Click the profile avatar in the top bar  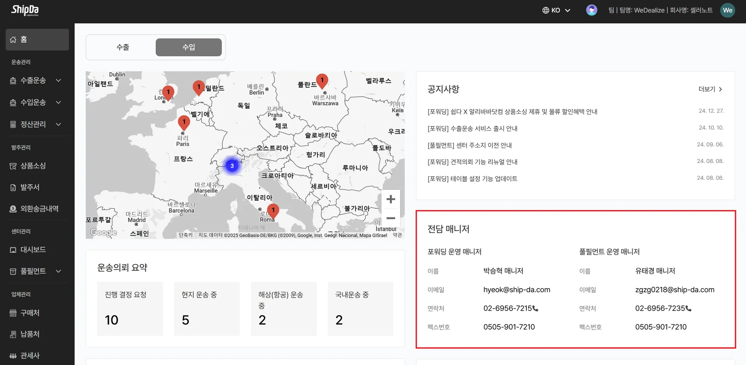click(591, 10)
